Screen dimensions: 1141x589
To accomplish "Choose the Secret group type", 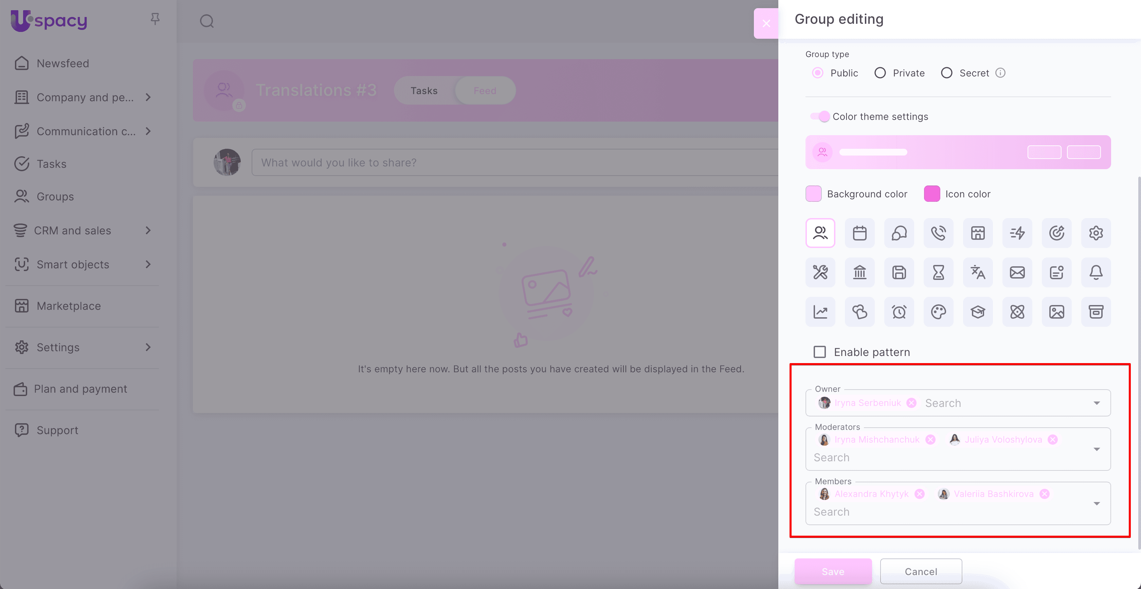I will [946, 73].
